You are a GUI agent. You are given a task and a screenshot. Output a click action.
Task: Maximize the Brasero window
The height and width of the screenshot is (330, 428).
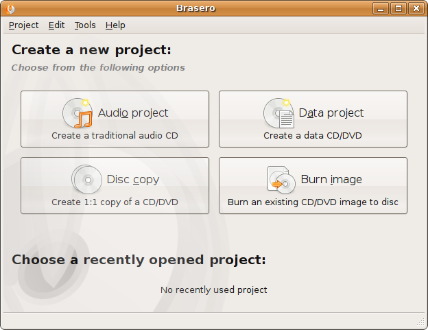[x=399, y=8]
